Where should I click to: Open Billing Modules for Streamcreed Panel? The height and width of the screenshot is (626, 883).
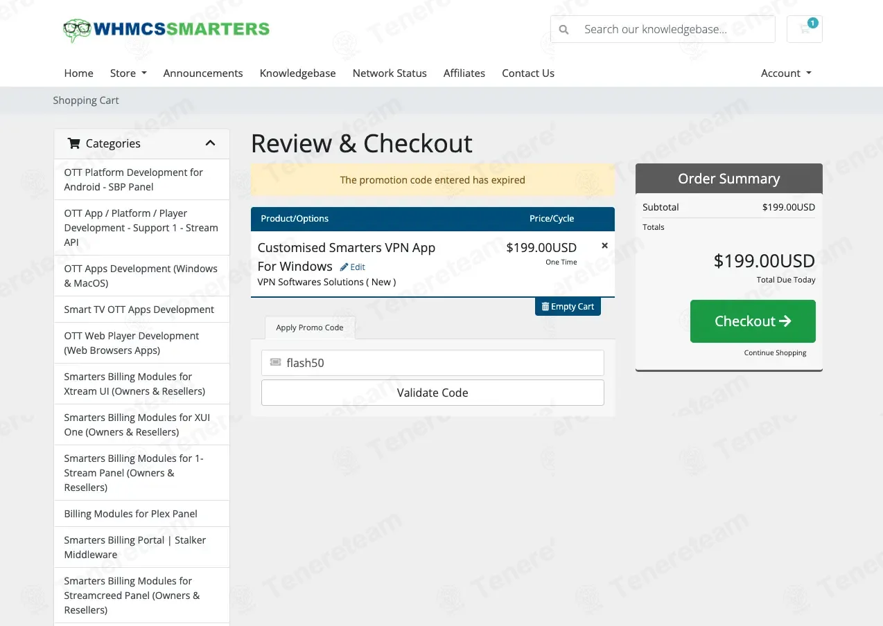(141, 596)
